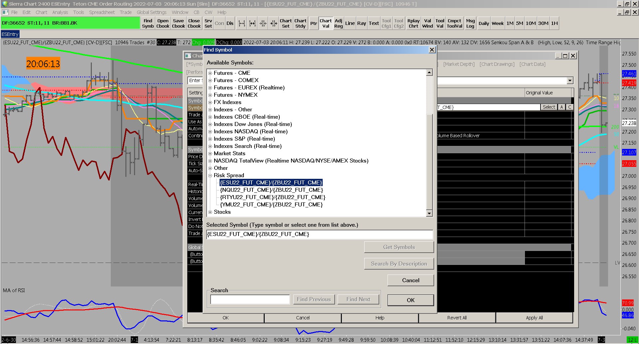Open the Analysis menu
The height and width of the screenshot is (344, 639).
tap(60, 12)
